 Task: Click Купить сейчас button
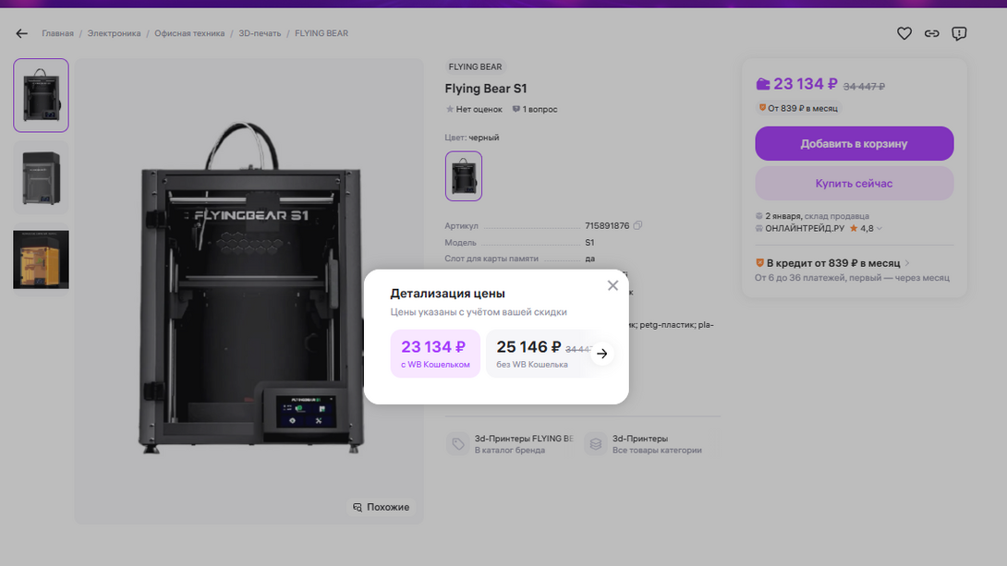(x=855, y=184)
